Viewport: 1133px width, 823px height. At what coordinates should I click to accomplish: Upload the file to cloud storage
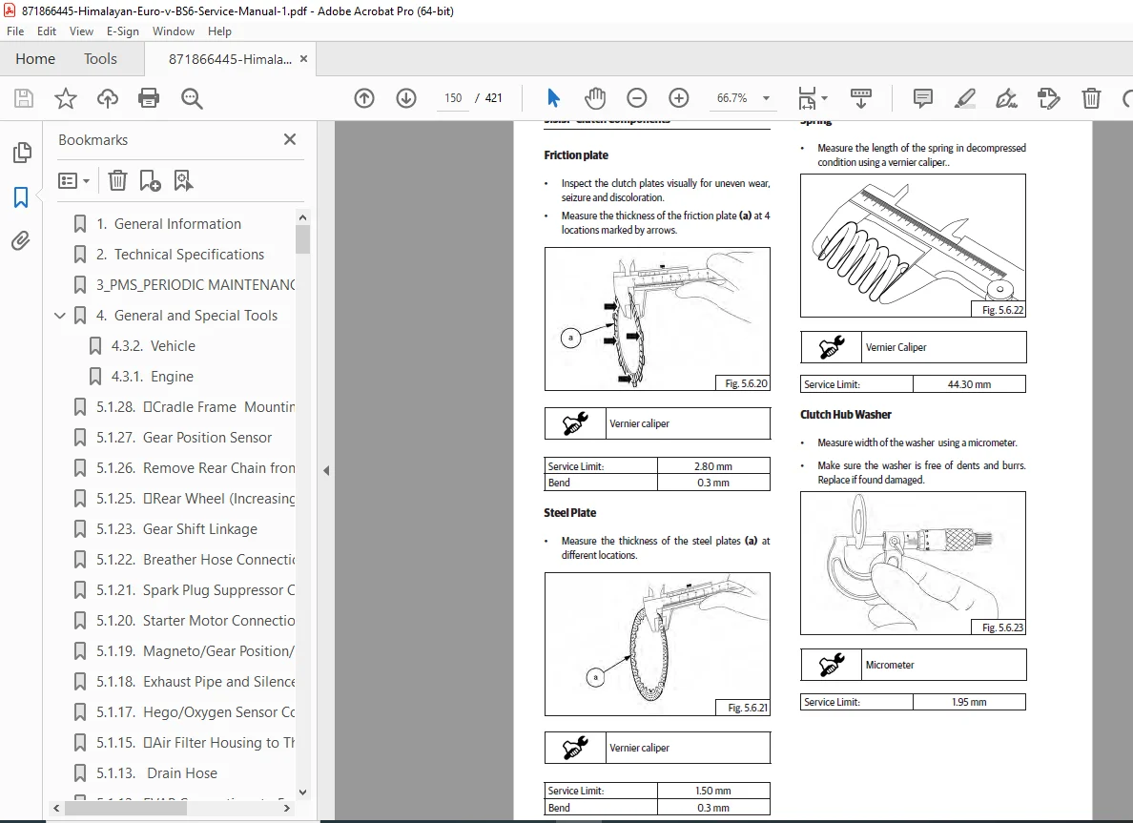(108, 98)
